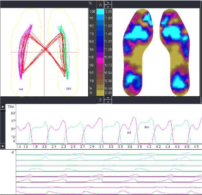Image resolution: width=202 pixels, height=195 pixels.
Task: Click the 1.09 scale value
Action: (x=109, y=49)
